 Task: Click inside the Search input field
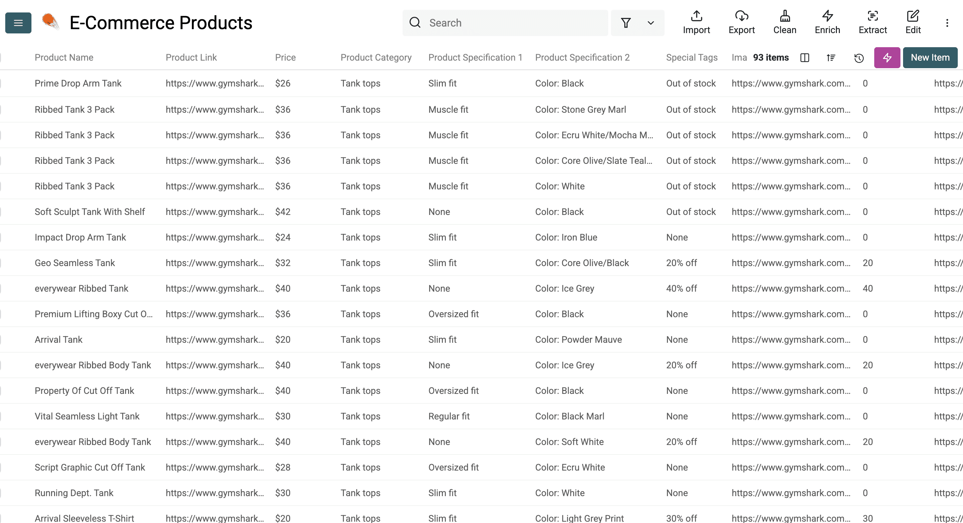pyautogui.click(x=505, y=23)
